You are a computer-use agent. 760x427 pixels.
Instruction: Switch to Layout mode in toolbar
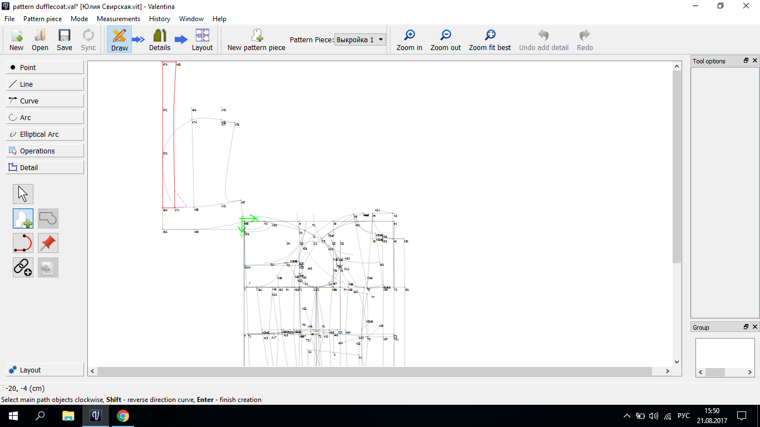(x=202, y=39)
